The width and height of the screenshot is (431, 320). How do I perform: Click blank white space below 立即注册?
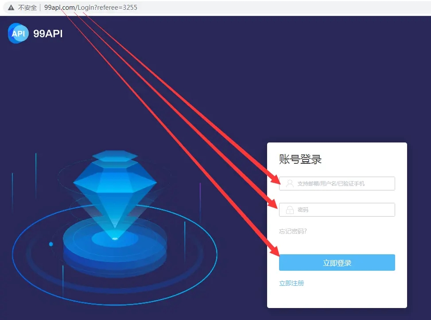click(337, 297)
